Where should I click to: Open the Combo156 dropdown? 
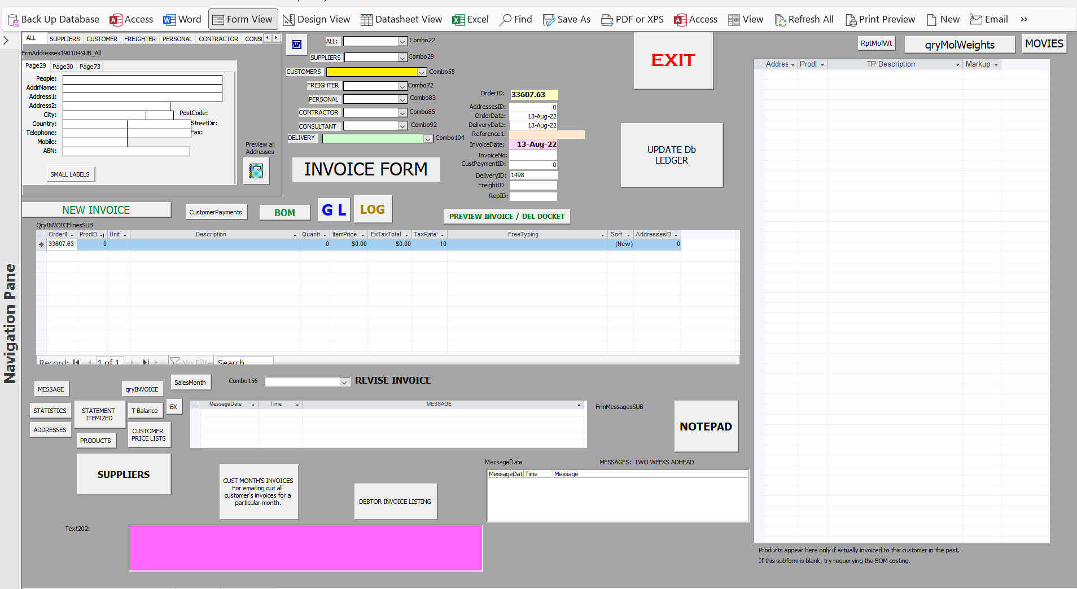tap(344, 382)
